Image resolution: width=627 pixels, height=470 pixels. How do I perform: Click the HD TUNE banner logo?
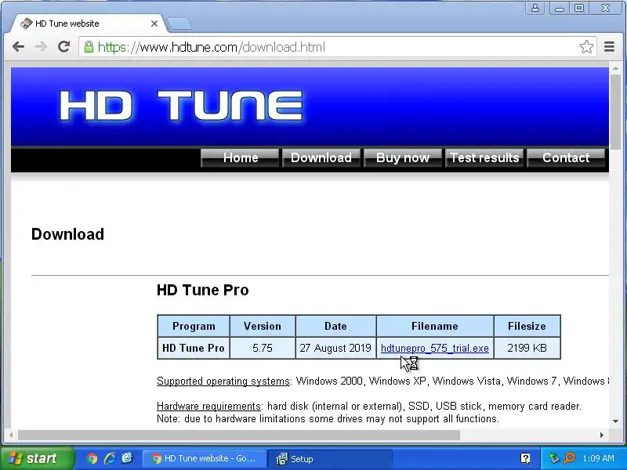[181, 106]
